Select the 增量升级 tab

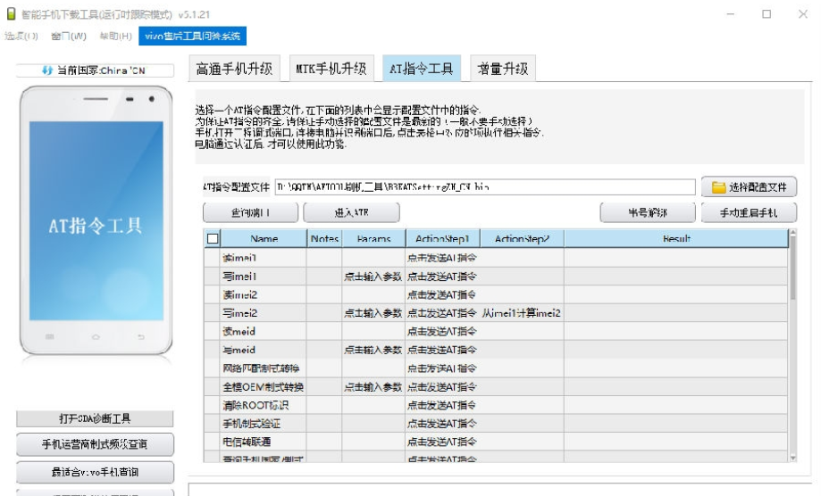[502, 69]
